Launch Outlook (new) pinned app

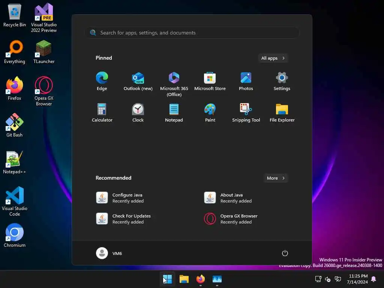point(138,81)
